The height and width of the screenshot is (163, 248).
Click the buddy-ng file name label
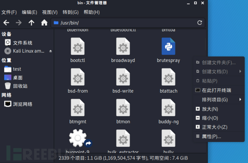point(169,122)
